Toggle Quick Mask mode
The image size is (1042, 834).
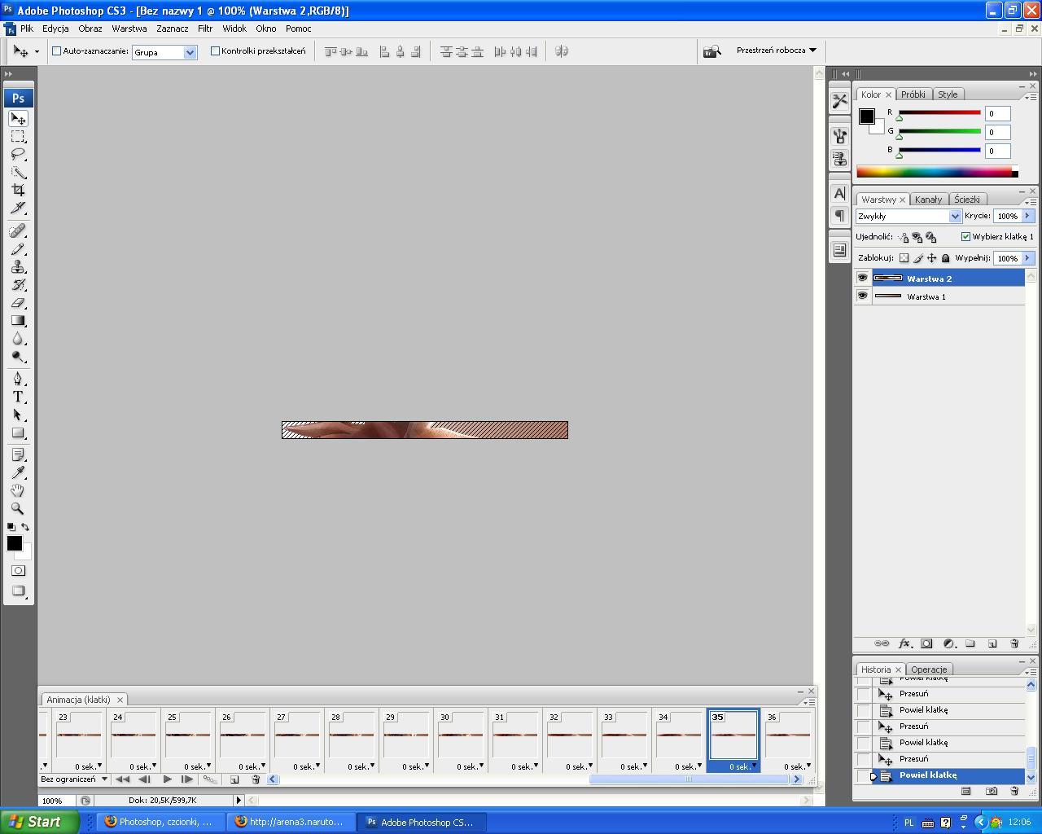click(x=18, y=571)
